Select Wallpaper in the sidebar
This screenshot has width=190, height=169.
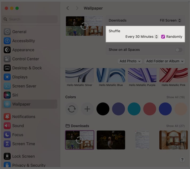click(30, 104)
